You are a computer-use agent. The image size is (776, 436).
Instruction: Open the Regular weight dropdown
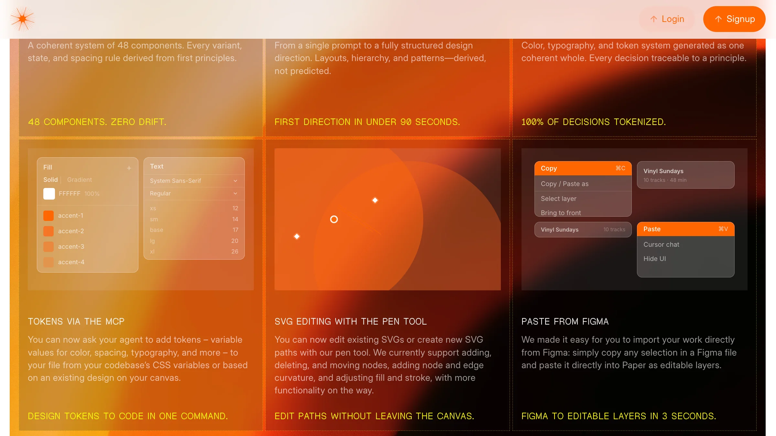(194, 193)
